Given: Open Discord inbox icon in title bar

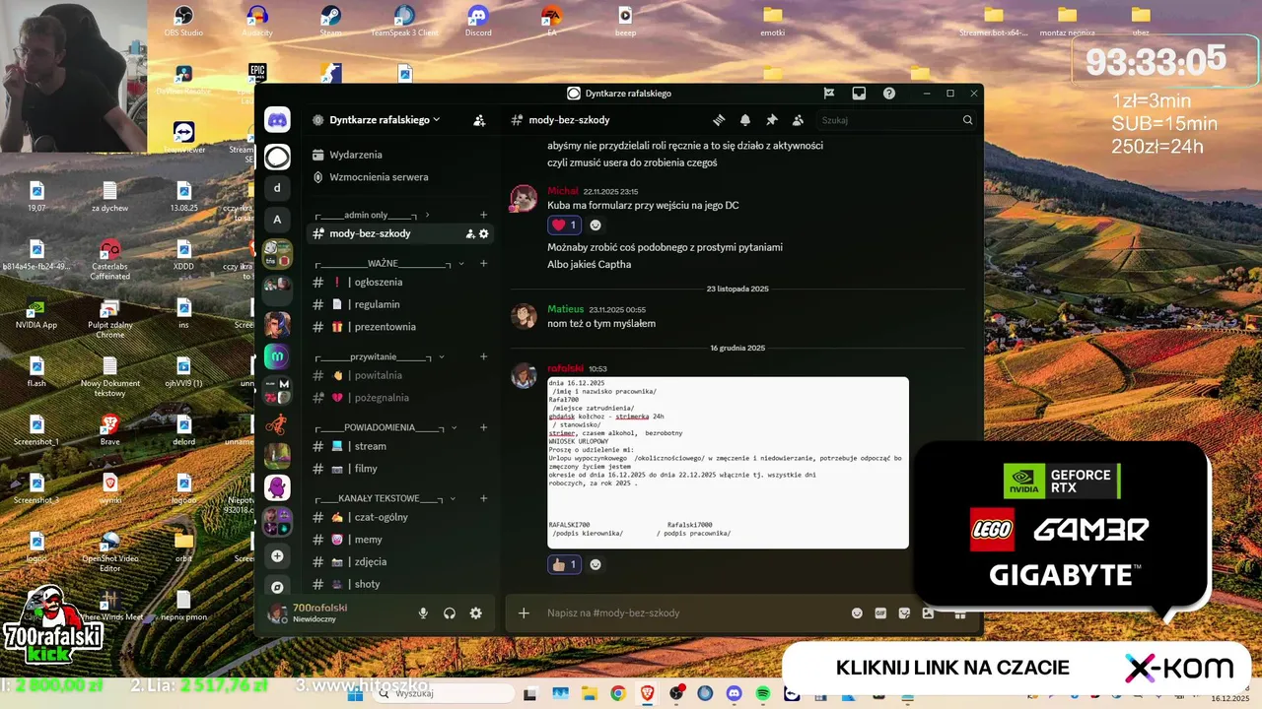Looking at the screenshot, I should (859, 94).
